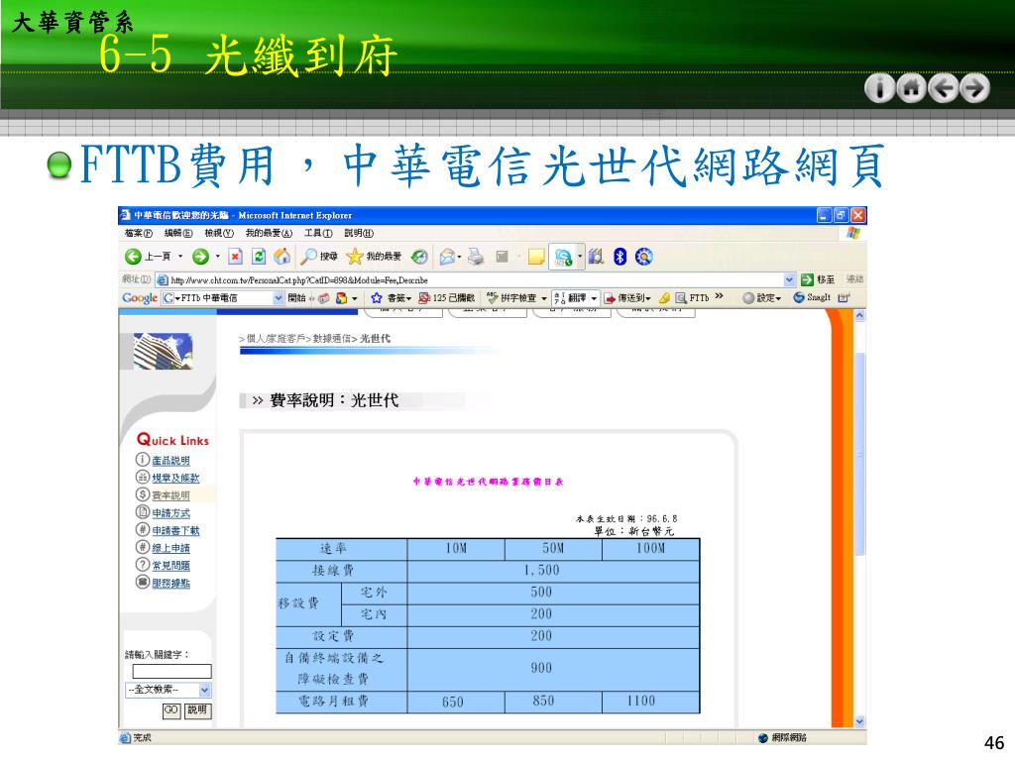Viewport: 1015px width, 761px height.
Task: Click the scrollbar down arrow
Action: point(859,721)
